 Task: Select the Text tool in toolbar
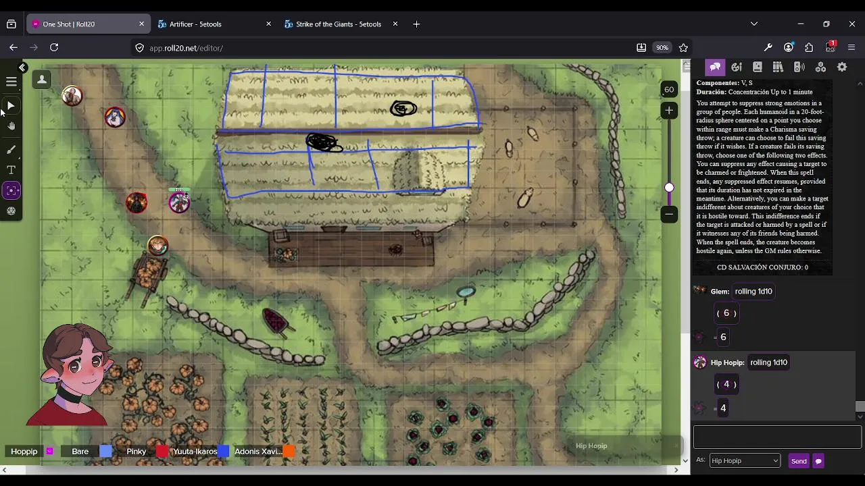(x=11, y=170)
